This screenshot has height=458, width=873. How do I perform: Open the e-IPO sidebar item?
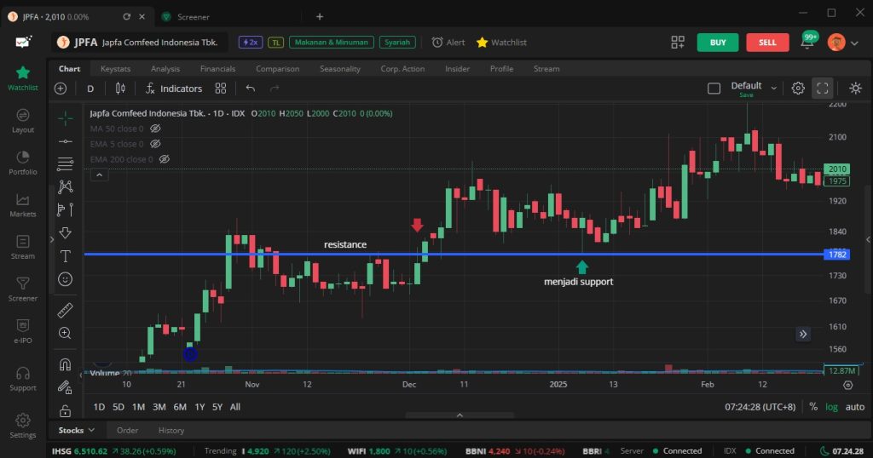click(23, 332)
